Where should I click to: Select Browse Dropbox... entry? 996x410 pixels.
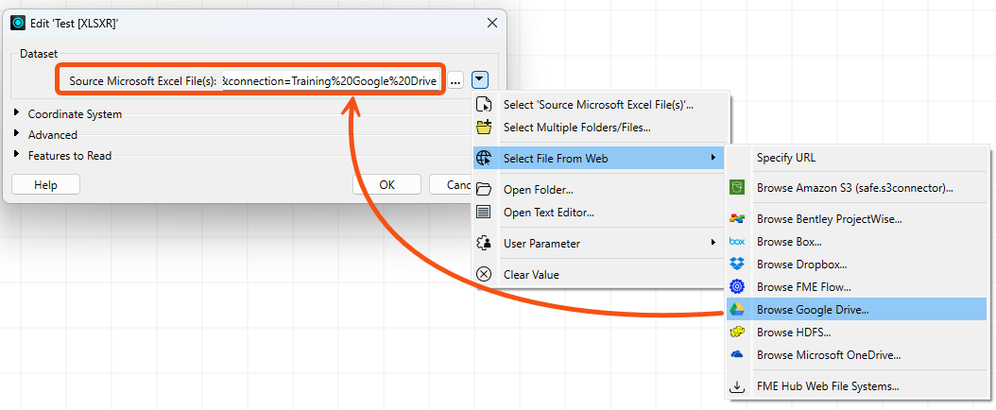857,264
